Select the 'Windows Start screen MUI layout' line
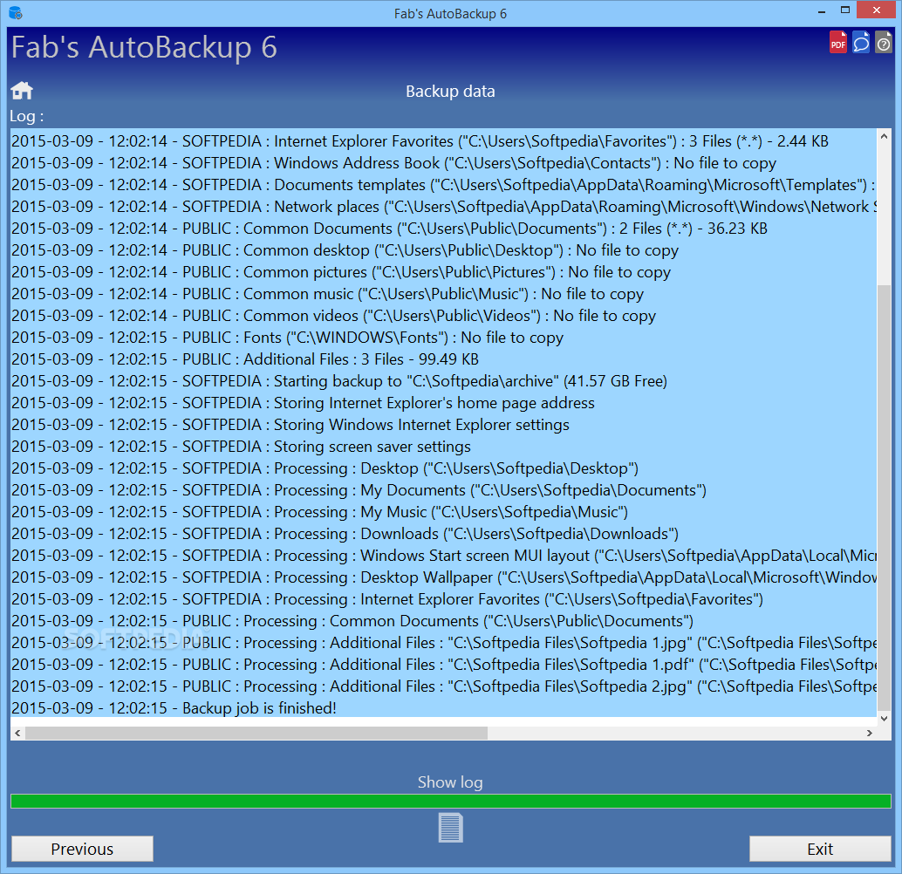Screen dimensions: 902x874 (443, 556)
